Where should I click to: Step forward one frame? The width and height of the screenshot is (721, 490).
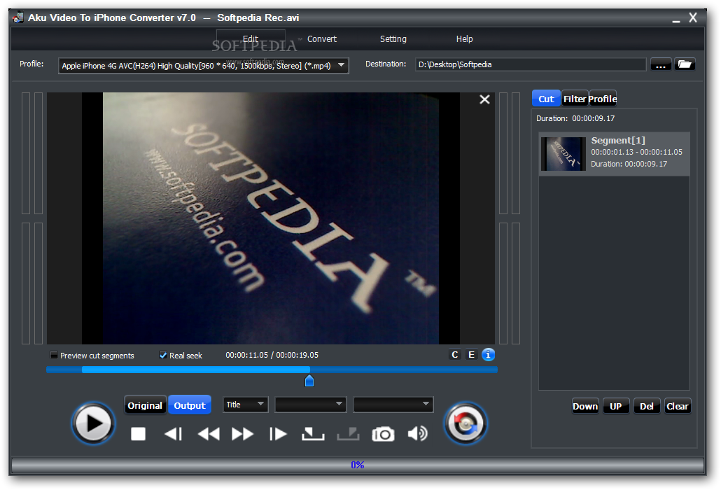(x=278, y=434)
